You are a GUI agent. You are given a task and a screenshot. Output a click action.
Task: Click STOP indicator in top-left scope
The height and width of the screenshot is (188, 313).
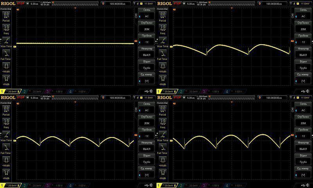pyautogui.click(x=21, y=4)
